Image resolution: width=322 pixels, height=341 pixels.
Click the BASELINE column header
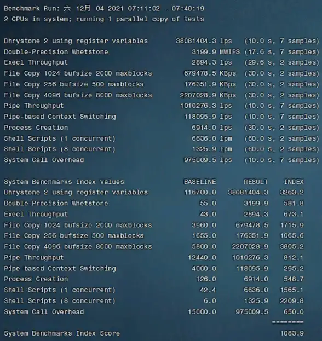[x=200, y=182]
